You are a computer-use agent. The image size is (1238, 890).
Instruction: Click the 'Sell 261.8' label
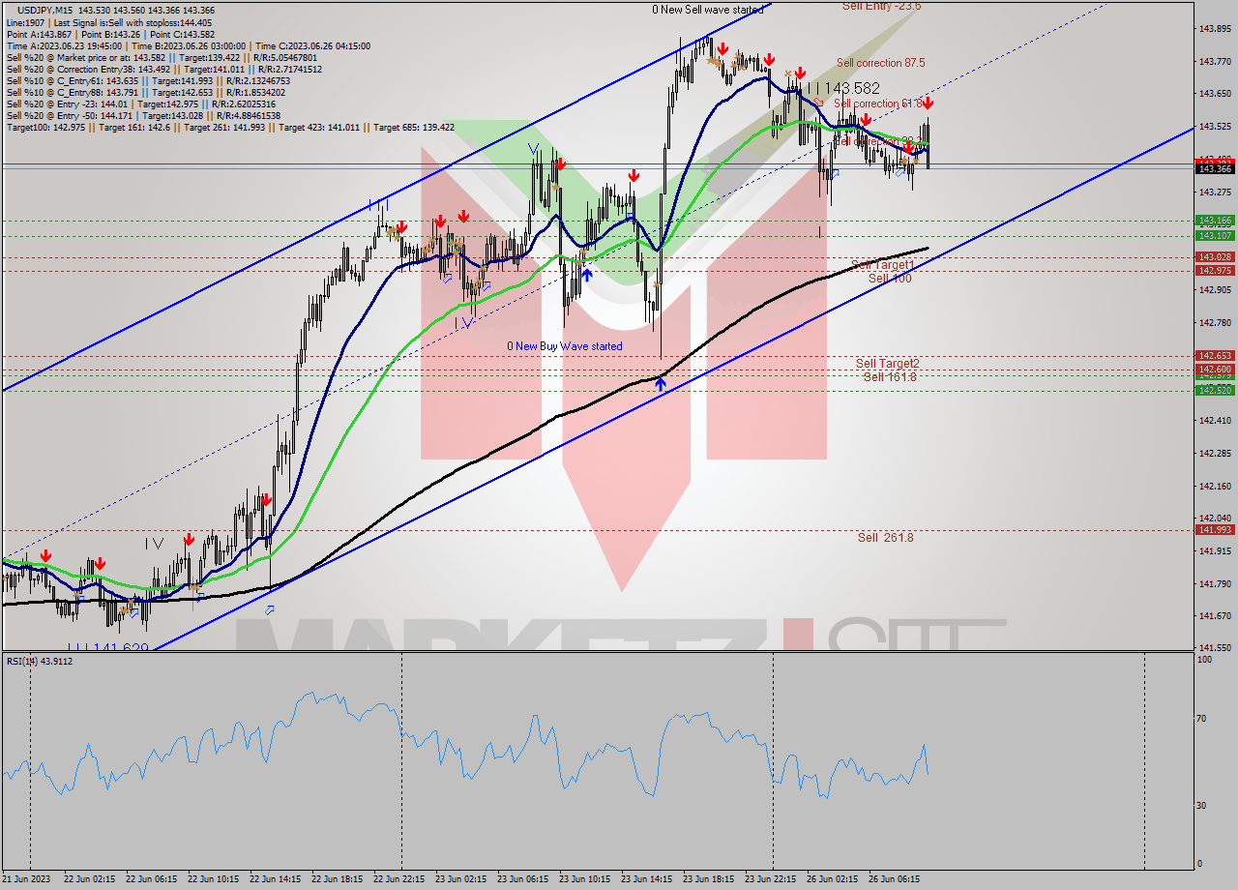point(885,537)
